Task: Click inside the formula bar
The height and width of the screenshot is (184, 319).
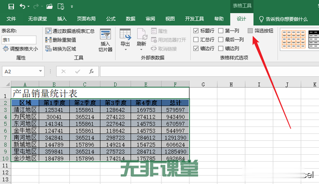Action: point(209,71)
